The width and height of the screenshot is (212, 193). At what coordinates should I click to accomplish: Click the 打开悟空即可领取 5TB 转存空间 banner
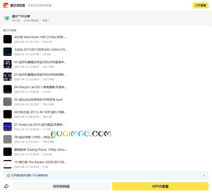click(106, 176)
